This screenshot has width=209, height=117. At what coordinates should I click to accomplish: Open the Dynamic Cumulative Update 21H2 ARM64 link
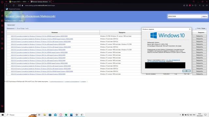click(x=42, y=39)
